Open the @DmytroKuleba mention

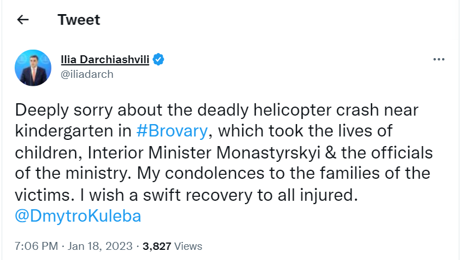point(78,216)
